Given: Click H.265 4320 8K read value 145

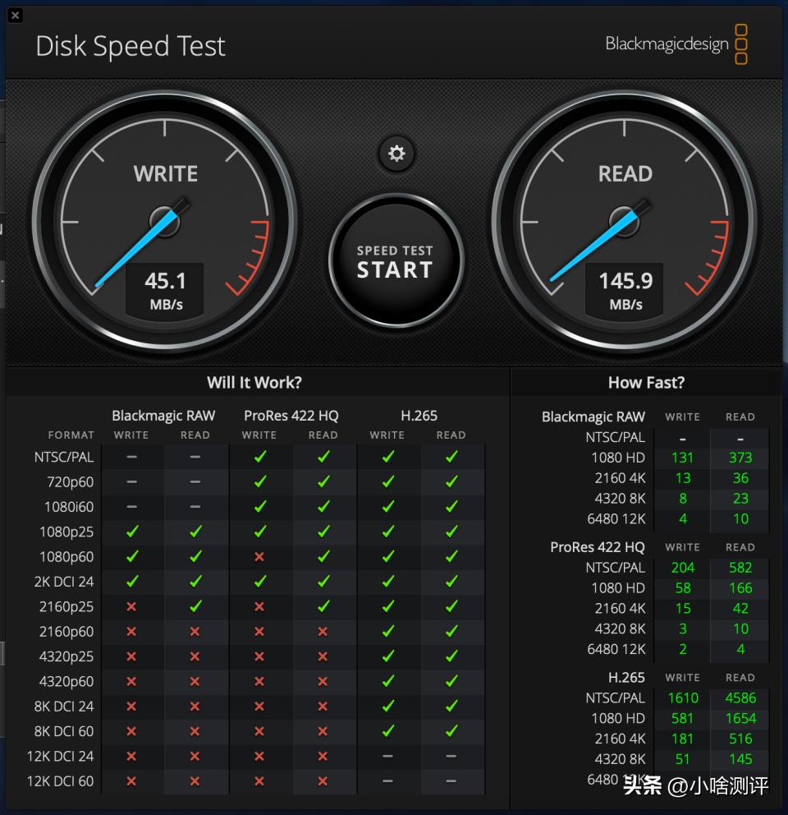Looking at the screenshot, I should (740, 759).
